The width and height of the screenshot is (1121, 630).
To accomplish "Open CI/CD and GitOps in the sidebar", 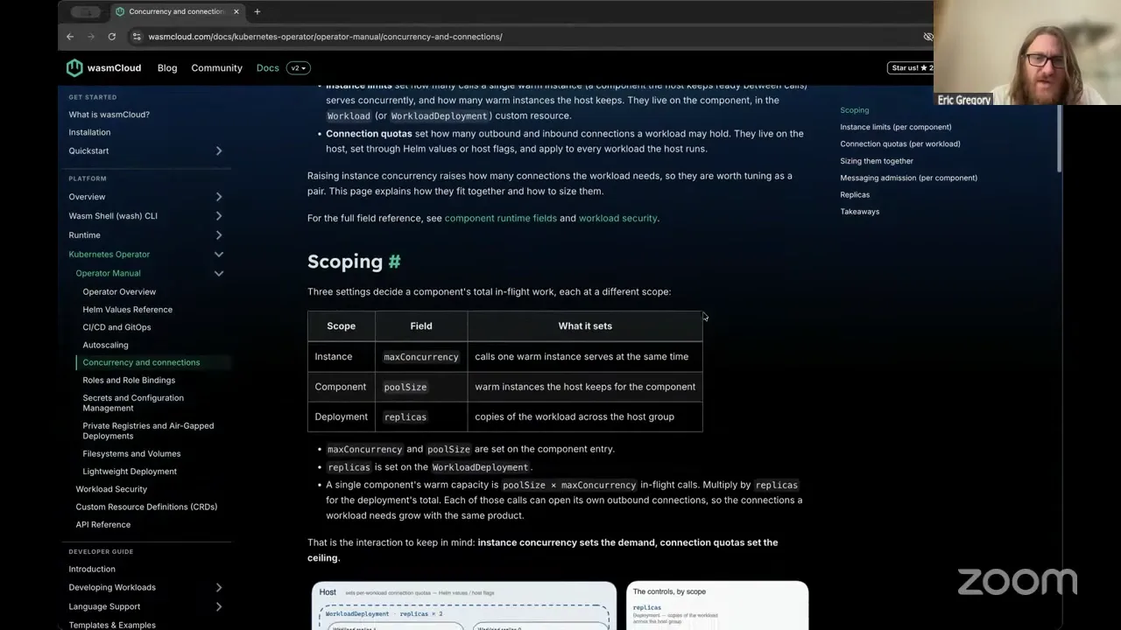I will [116, 326].
